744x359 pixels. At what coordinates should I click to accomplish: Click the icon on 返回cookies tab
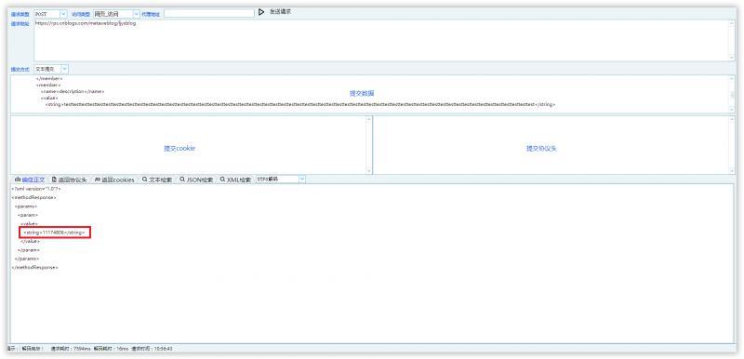click(98, 179)
